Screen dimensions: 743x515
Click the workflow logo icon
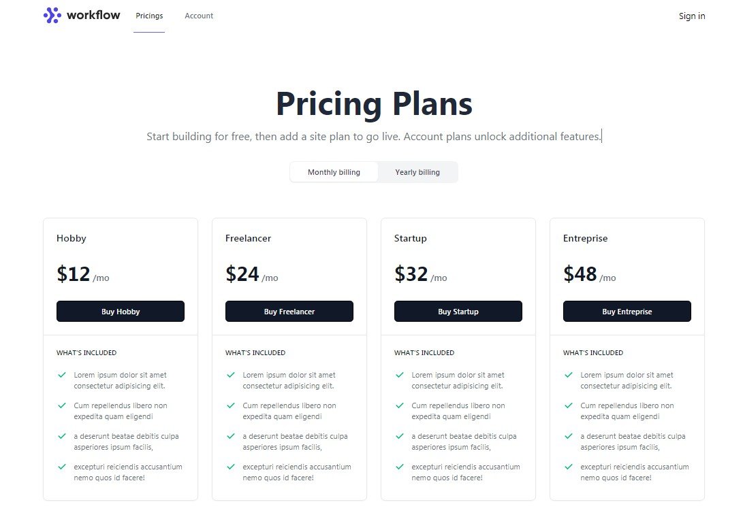tap(51, 15)
